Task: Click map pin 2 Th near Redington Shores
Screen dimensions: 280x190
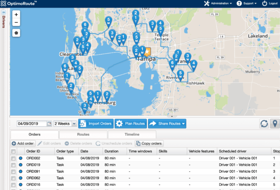Action: click(71, 88)
